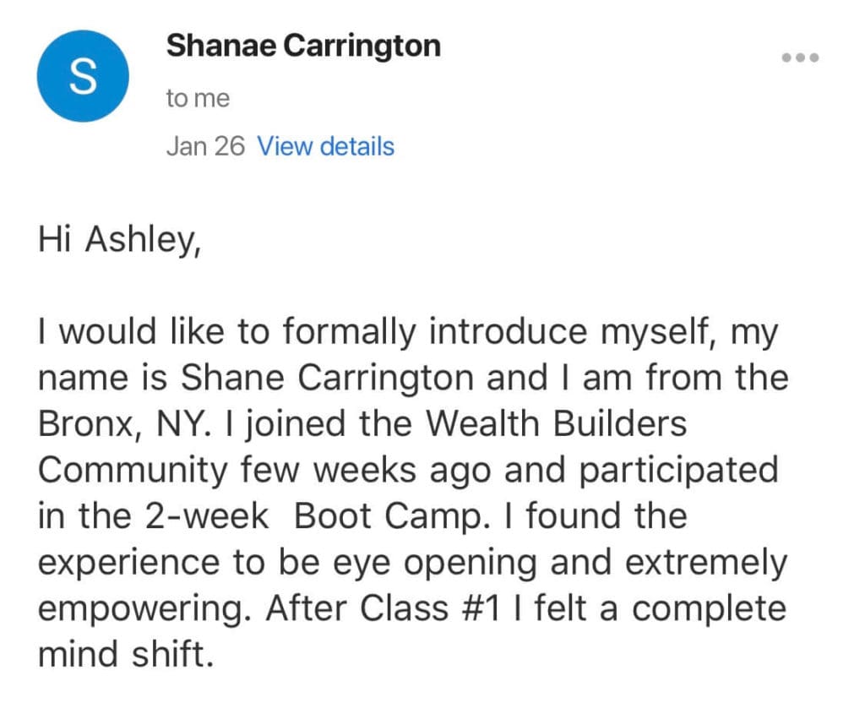The width and height of the screenshot is (865, 725).
Task: Open the three-dot more options menu
Action: (x=800, y=57)
